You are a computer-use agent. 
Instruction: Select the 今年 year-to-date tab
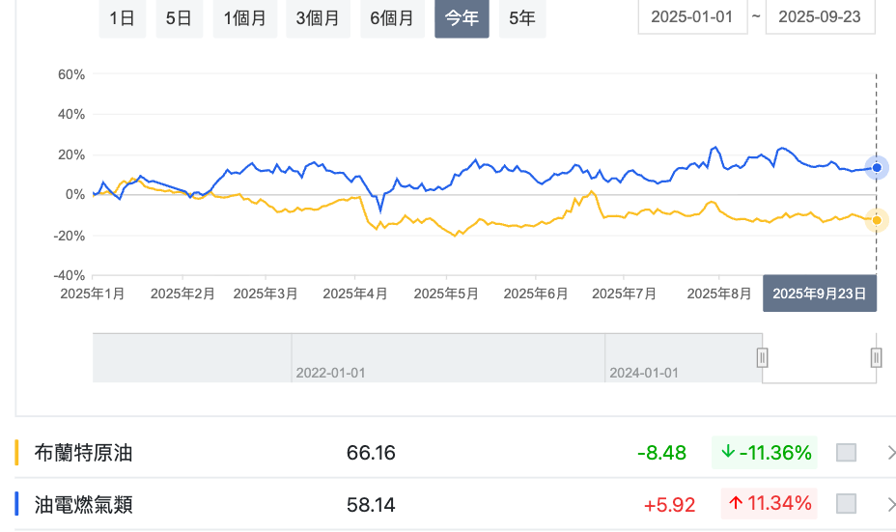[462, 18]
